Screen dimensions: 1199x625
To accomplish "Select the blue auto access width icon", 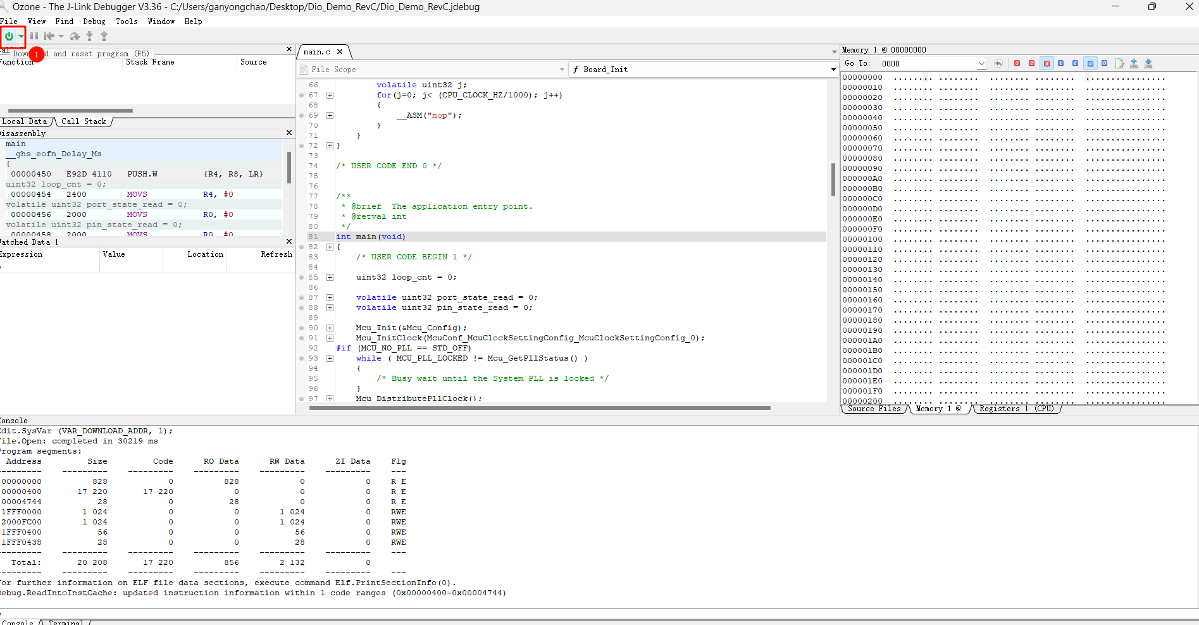I will point(1104,63).
